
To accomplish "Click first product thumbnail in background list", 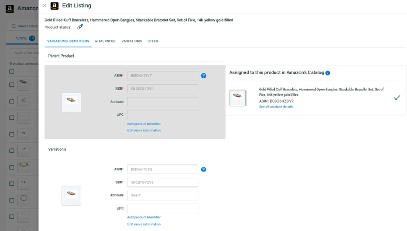I will tap(24, 84).
